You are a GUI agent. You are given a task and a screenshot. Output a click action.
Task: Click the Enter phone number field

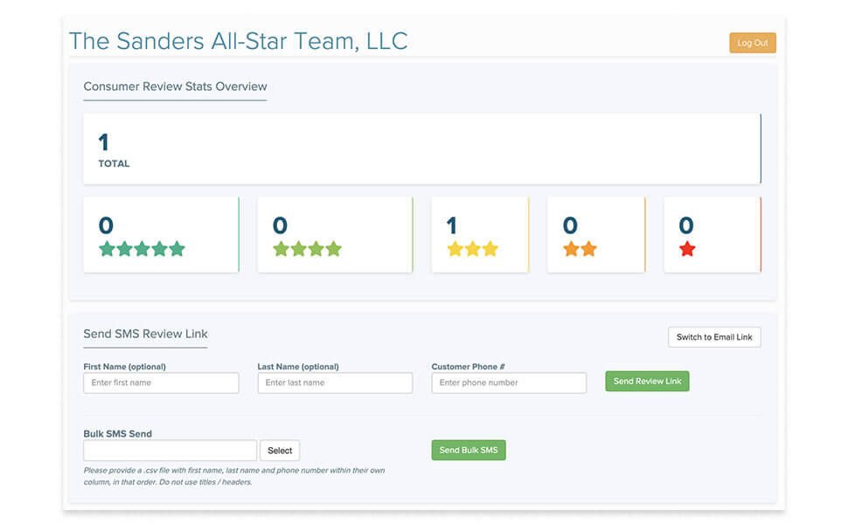pyautogui.click(x=509, y=383)
